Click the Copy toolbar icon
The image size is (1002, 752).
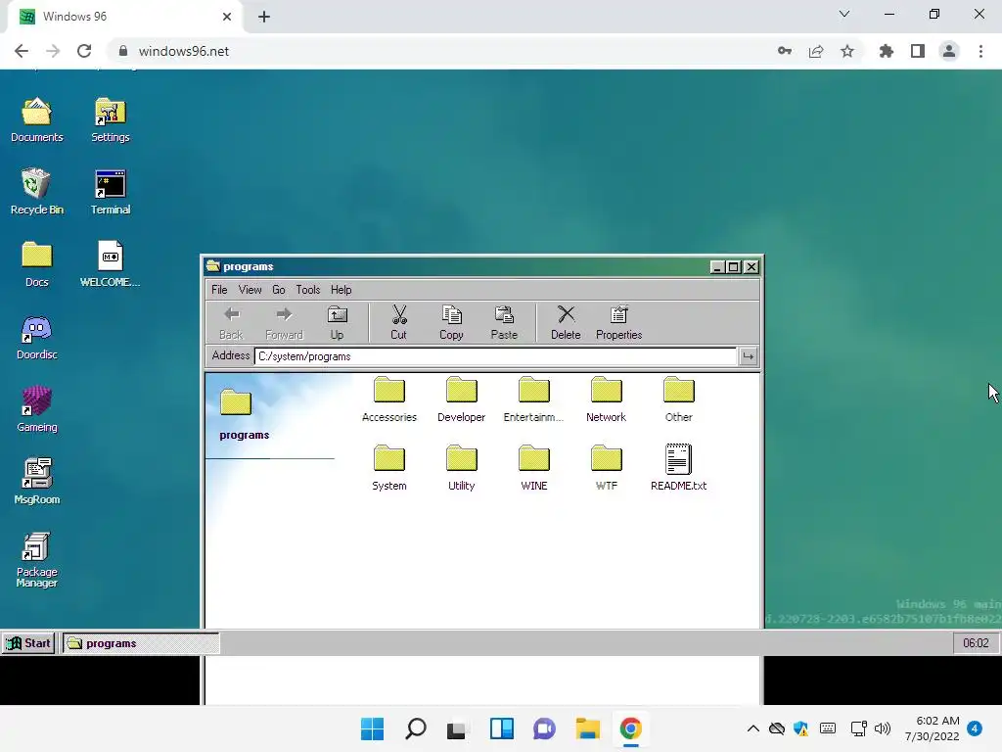tap(451, 323)
